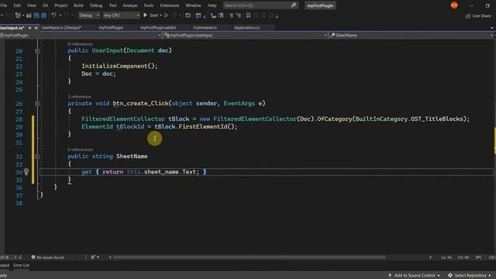Click the horizontal scrollbar thumb
This screenshot has height=279, width=496.
[x=250, y=257]
